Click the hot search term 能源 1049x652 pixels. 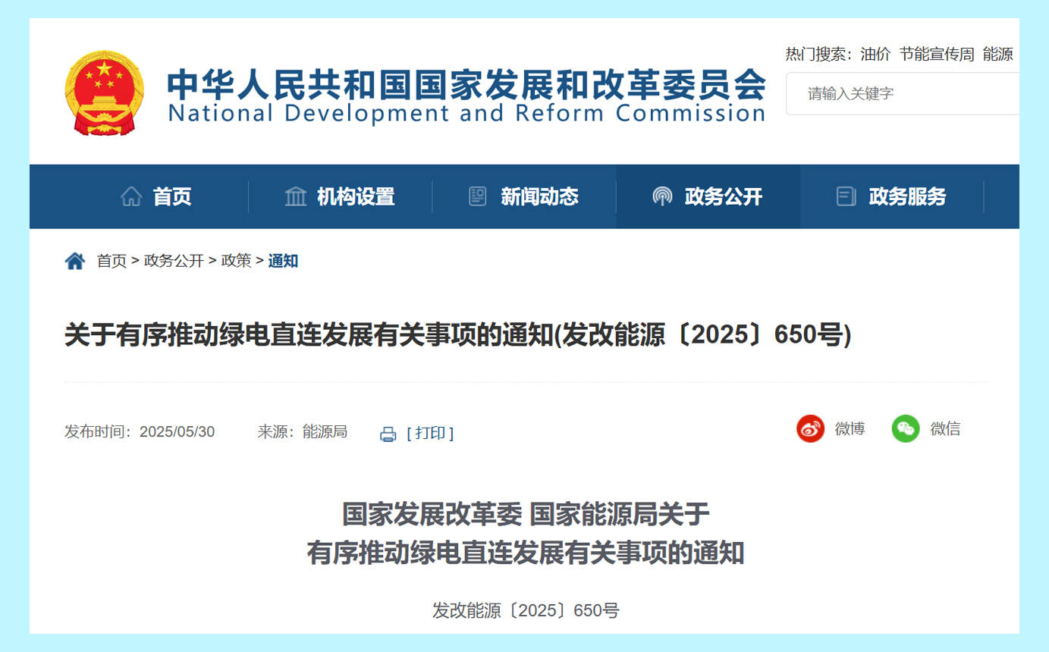pos(997,55)
